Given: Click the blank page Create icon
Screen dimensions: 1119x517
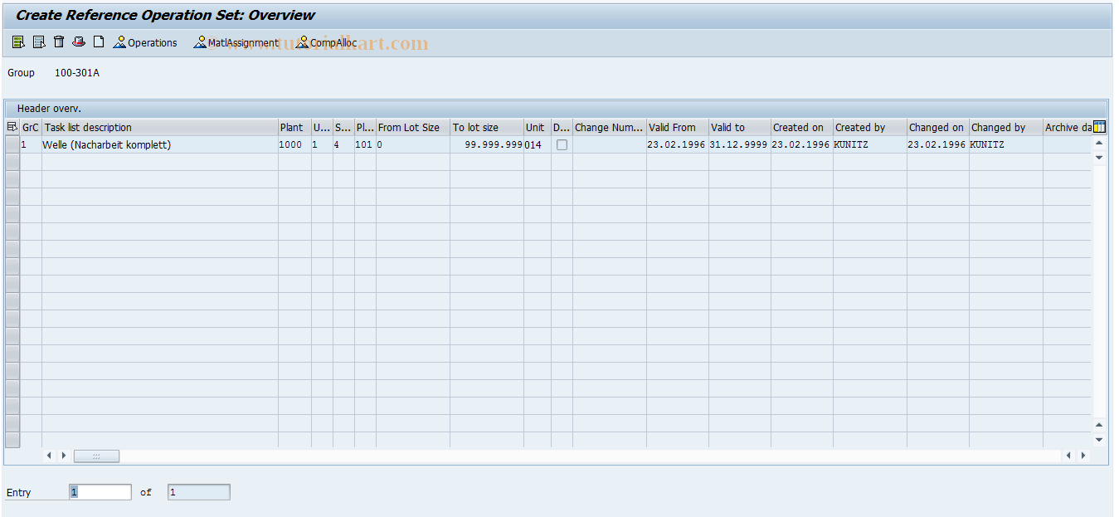Looking at the screenshot, I should click(x=99, y=41).
